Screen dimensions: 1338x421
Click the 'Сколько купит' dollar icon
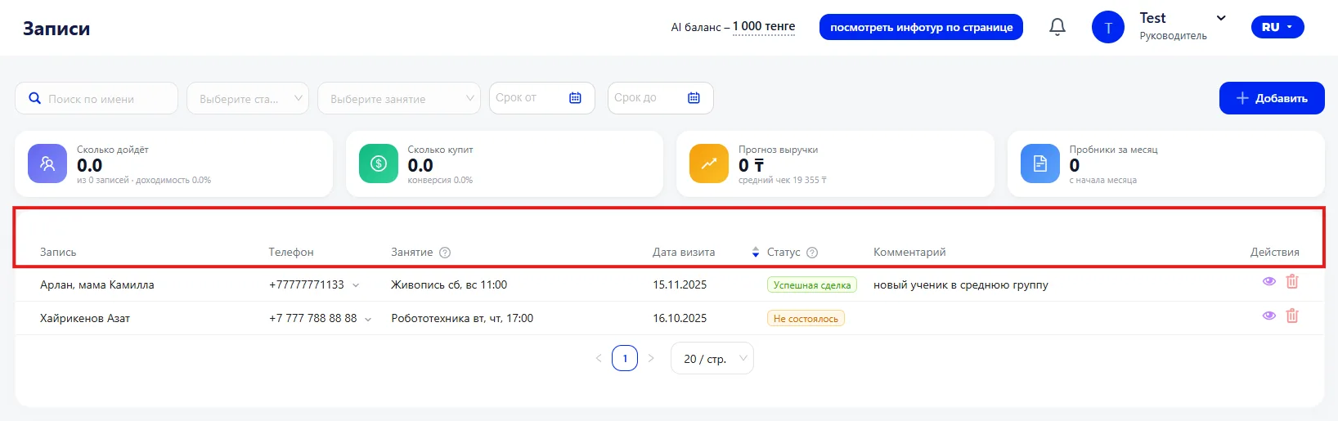pyautogui.click(x=379, y=163)
